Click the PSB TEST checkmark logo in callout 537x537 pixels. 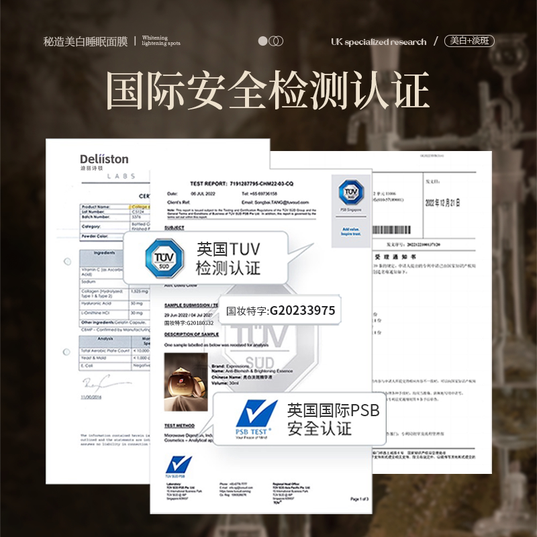pos(256,419)
